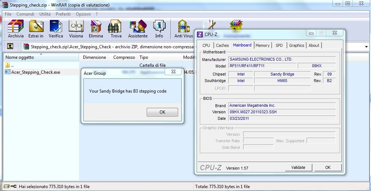This screenshot has width=371, height=191.
Task: Click the key icon in the status bar
Action: (13, 187)
